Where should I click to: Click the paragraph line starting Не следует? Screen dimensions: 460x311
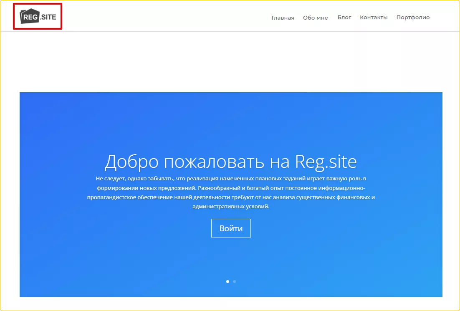coord(230,178)
